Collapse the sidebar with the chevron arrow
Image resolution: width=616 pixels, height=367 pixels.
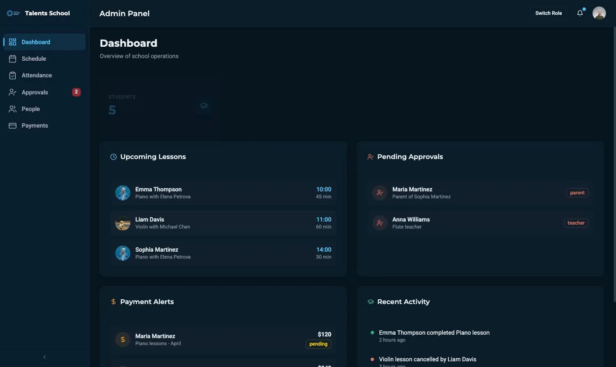click(x=44, y=357)
